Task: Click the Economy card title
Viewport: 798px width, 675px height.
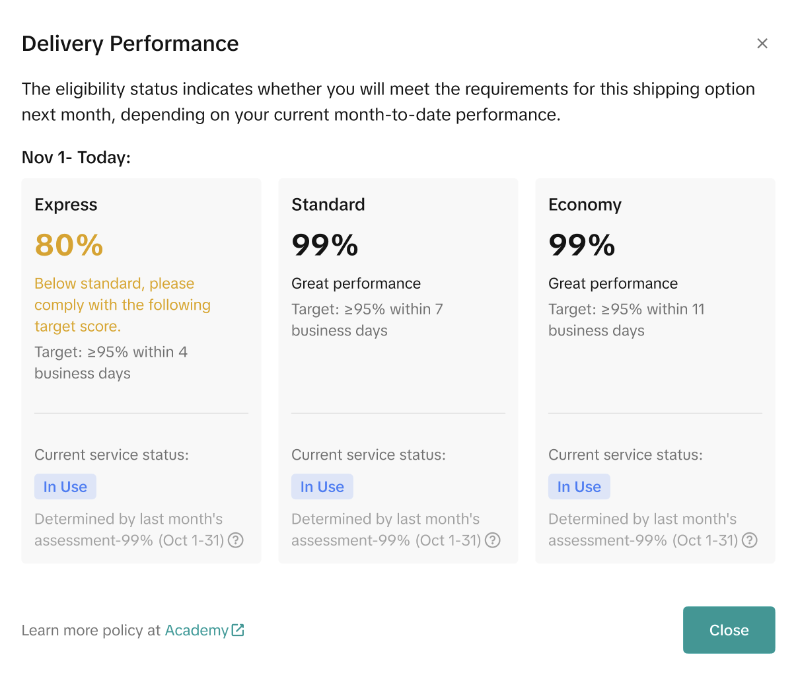Action: (x=585, y=205)
